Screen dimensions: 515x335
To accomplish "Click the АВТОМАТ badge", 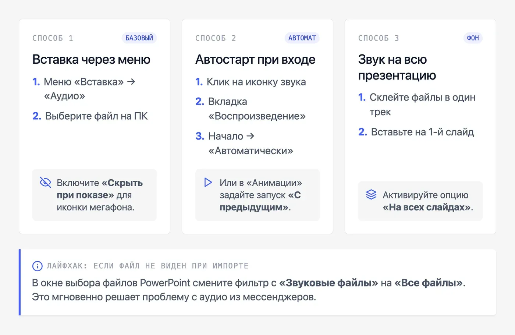I will 302,38.
